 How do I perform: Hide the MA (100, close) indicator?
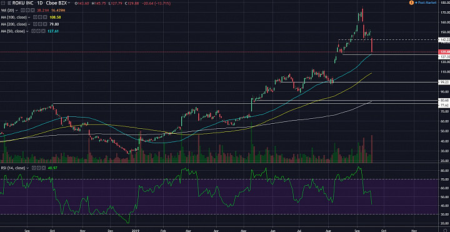point(35,18)
